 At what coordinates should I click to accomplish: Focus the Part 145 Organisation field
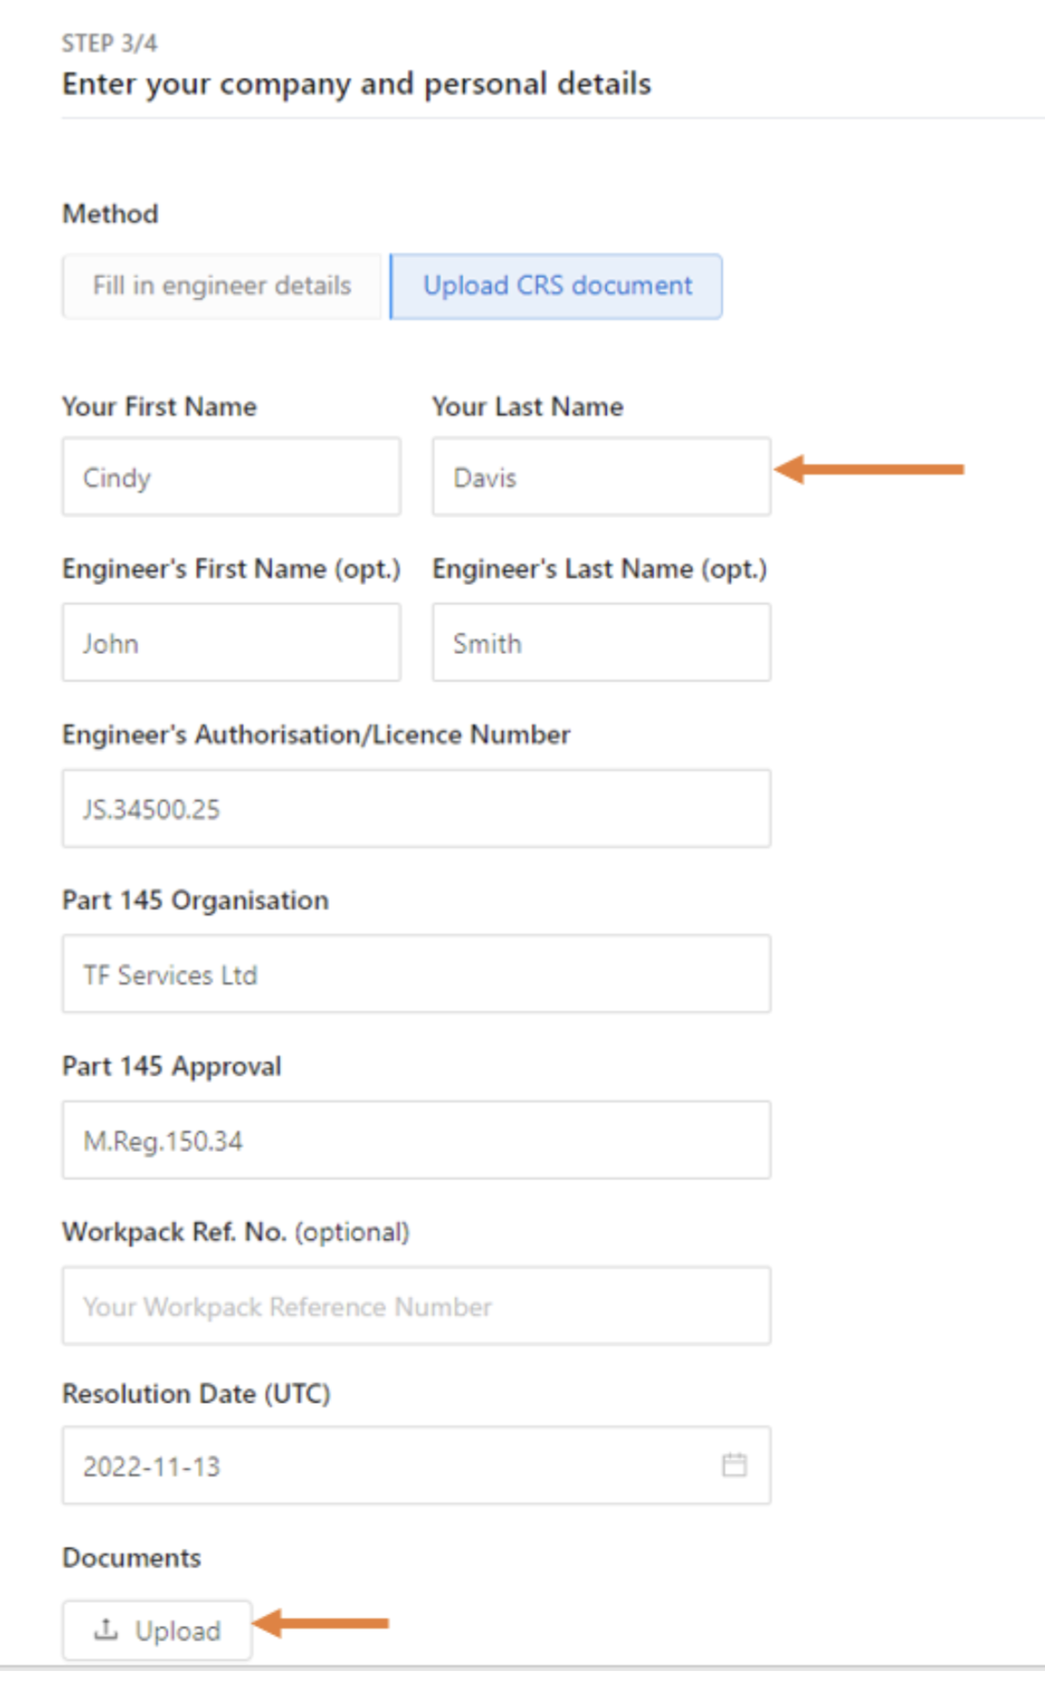click(x=416, y=974)
